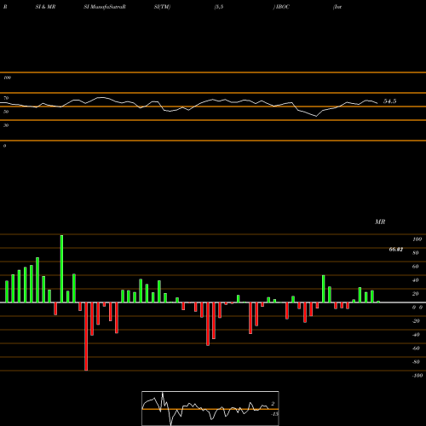The height and width of the screenshot is (426, 426).
Task: Click the MR axis label -100
Action: coord(417,376)
